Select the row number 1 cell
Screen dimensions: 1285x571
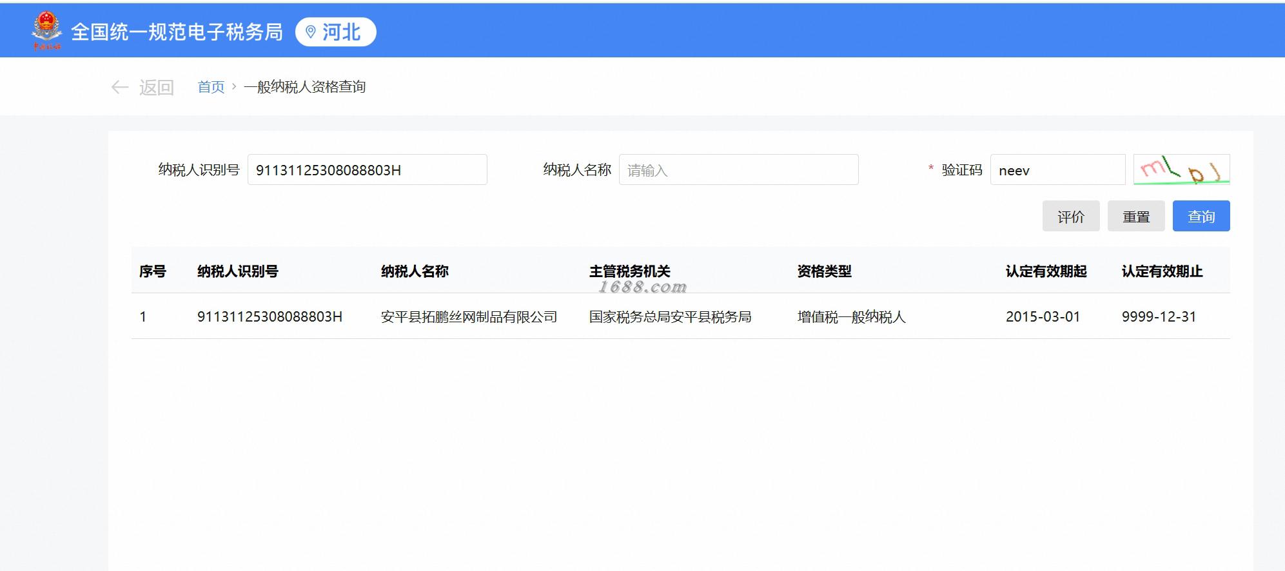[143, 316]
